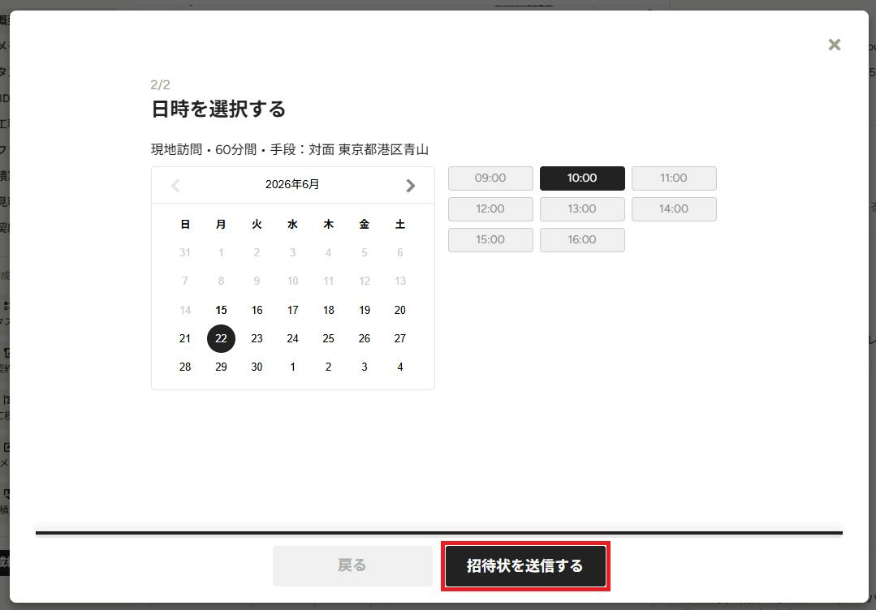Select the 12:00 time slot
This screenshot has height=610, width=876.
(x=490, y=208)
